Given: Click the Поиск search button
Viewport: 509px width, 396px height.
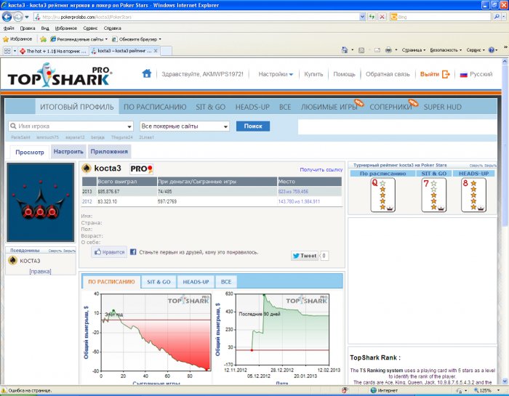Looking at the screenshot, I should coord(253,126).
